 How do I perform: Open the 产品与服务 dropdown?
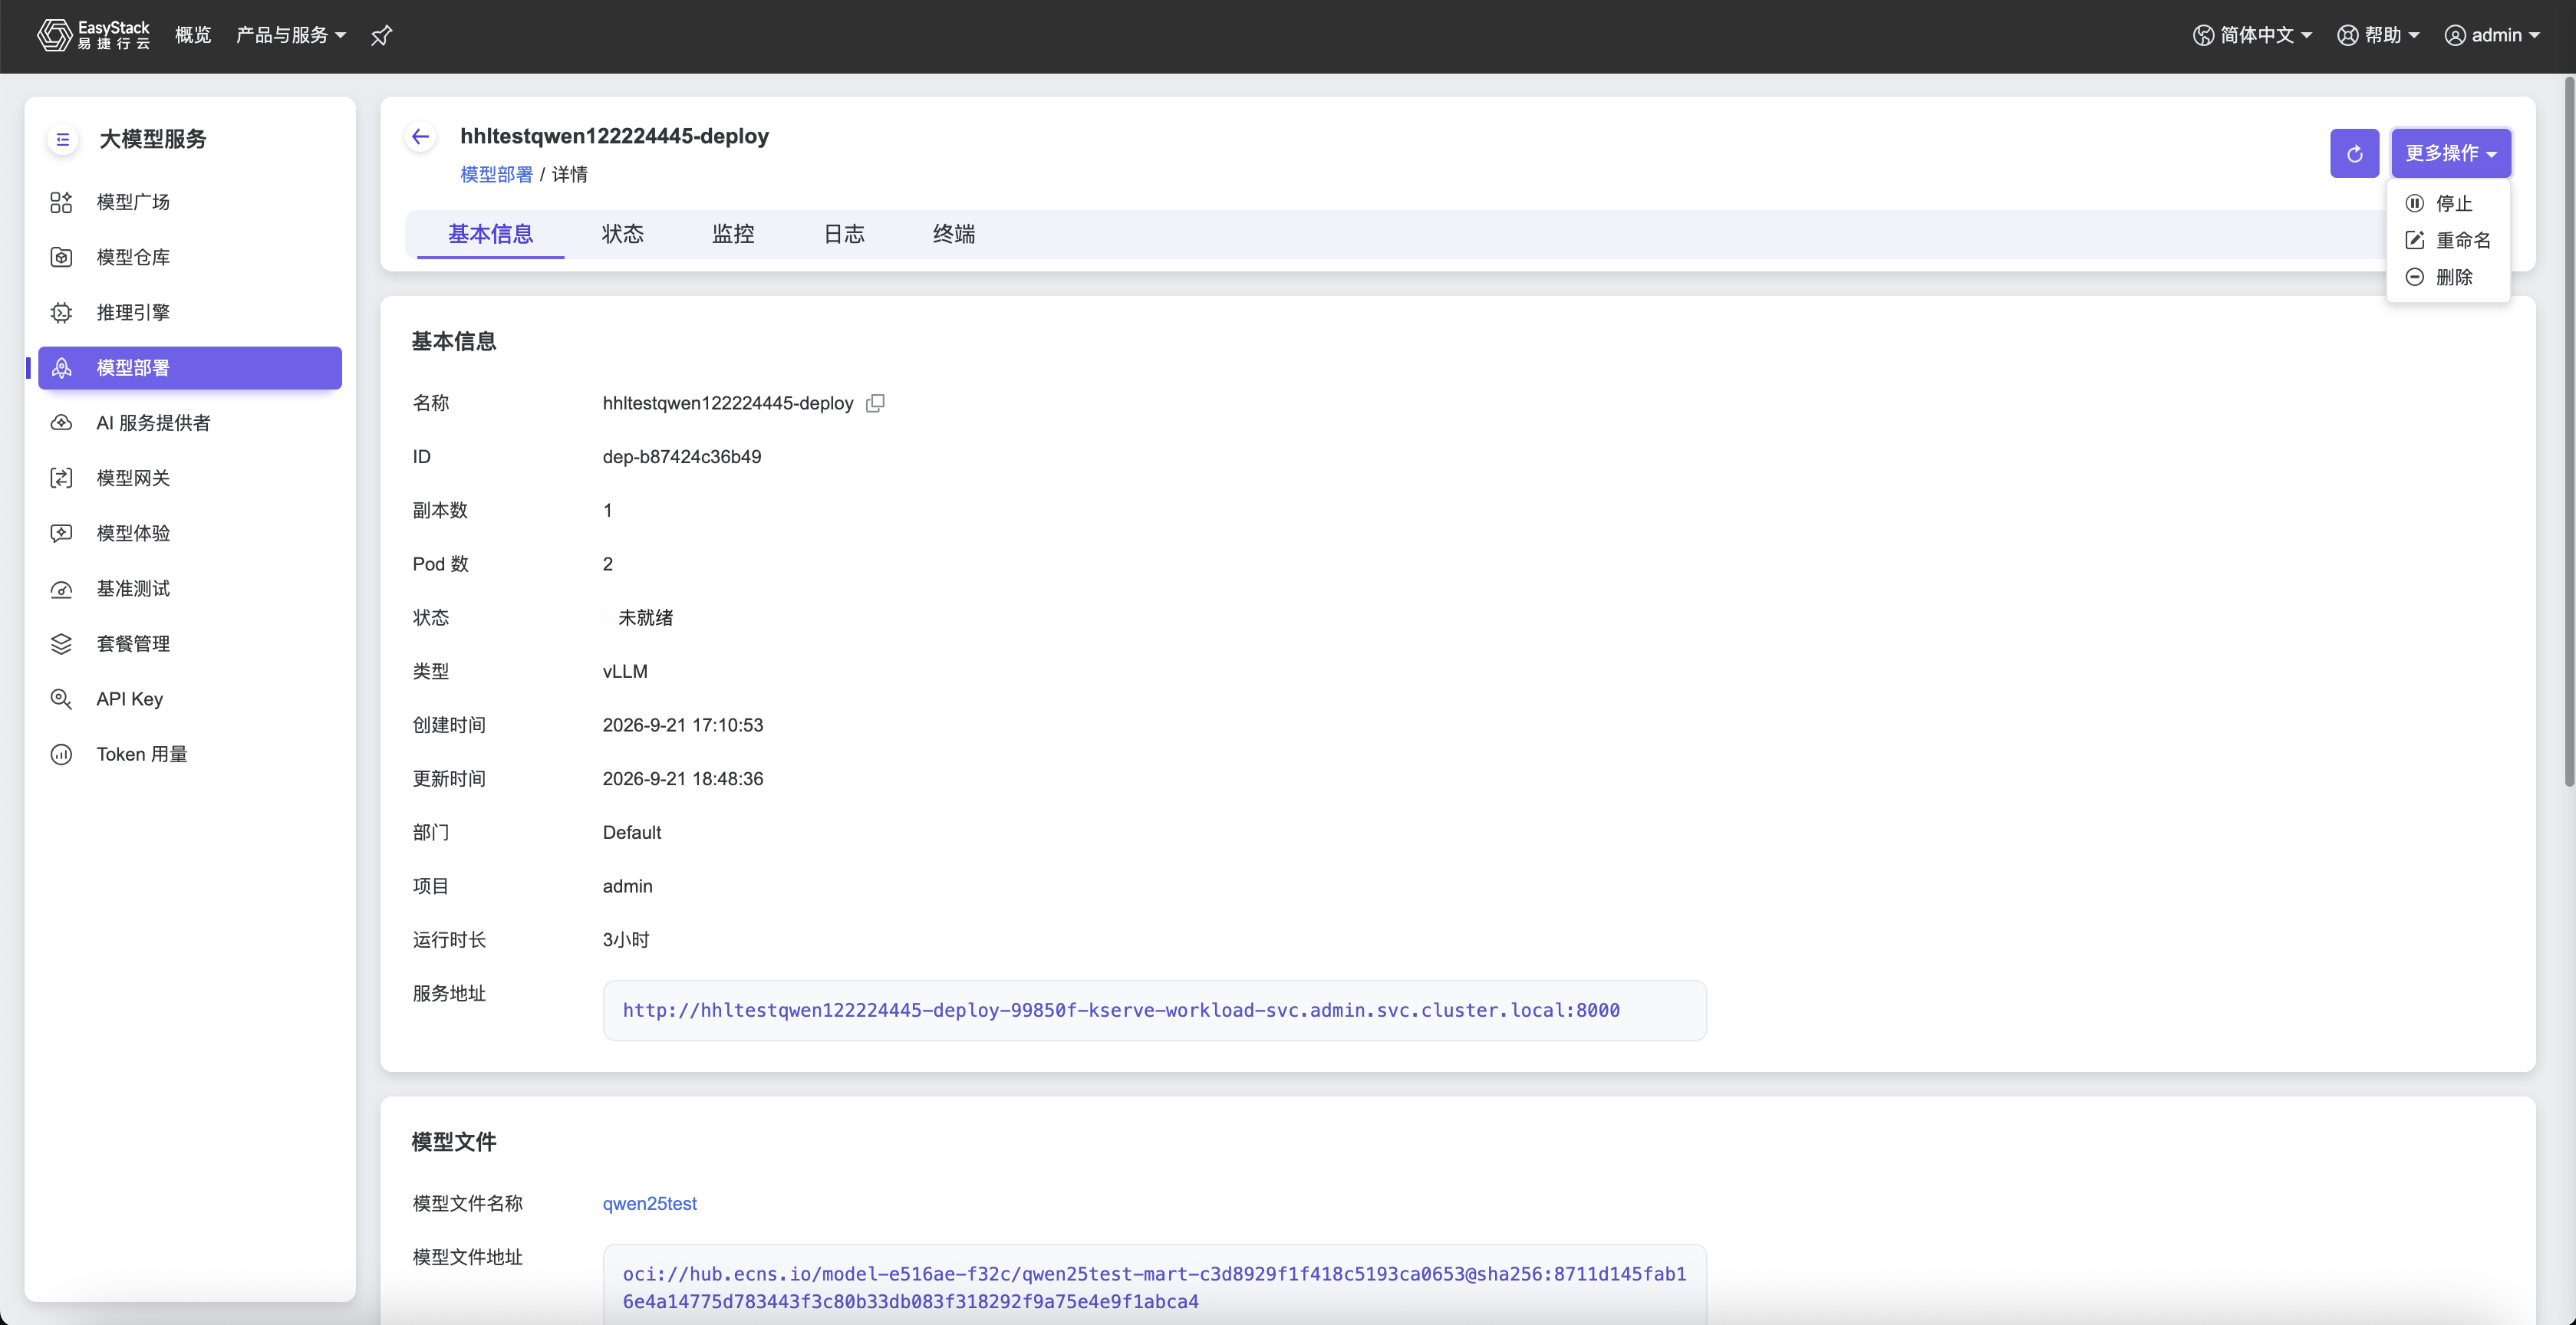coord(291,35)
